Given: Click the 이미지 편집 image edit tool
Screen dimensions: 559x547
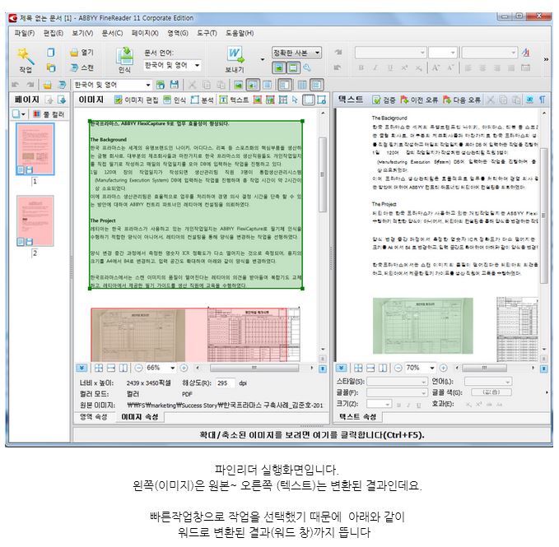Looking at the screenshot, I should click(136, 100).
